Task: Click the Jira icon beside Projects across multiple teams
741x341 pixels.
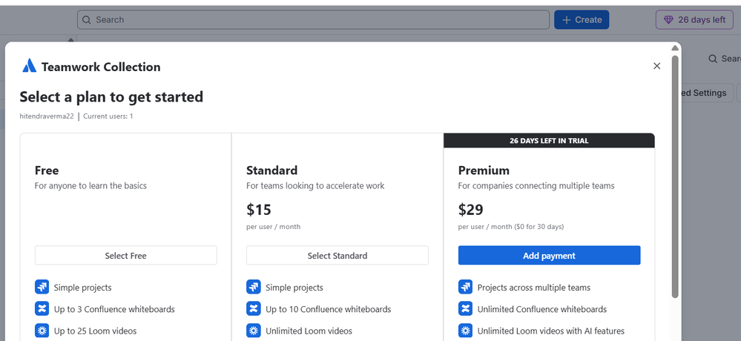Action: 466,287
